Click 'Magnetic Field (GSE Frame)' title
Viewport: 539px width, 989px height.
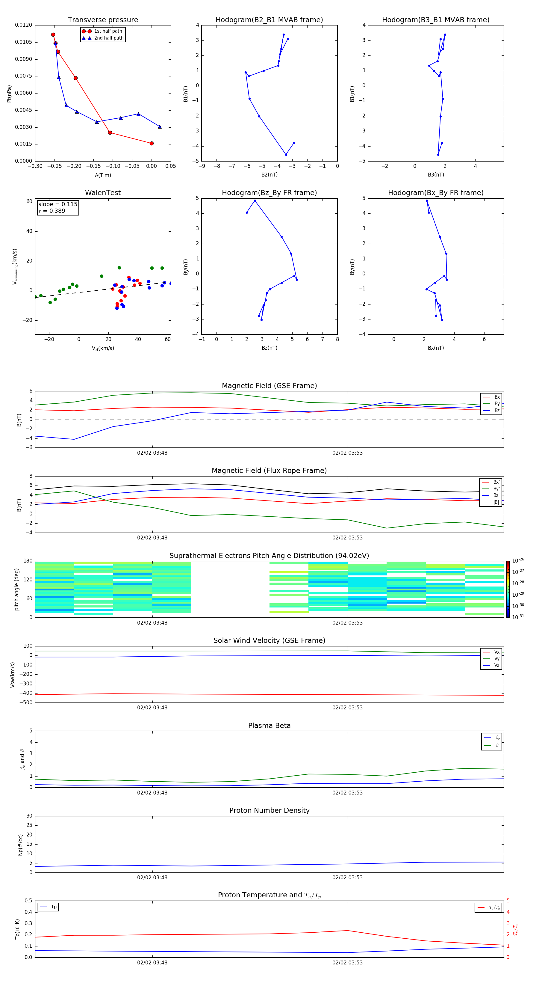tap(269, 386)
